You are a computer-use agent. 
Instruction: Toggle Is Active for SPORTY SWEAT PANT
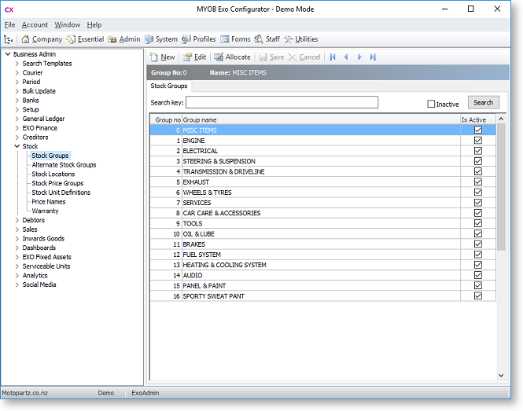tap(478, 295)
